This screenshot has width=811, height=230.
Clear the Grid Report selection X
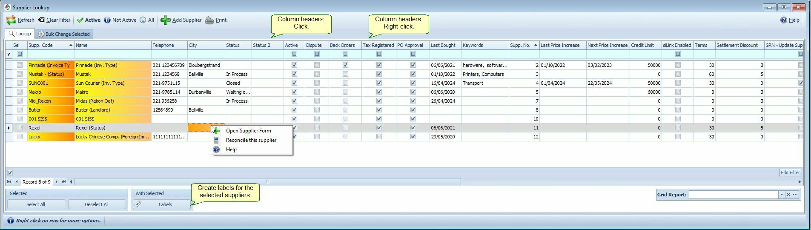point(788,195)
